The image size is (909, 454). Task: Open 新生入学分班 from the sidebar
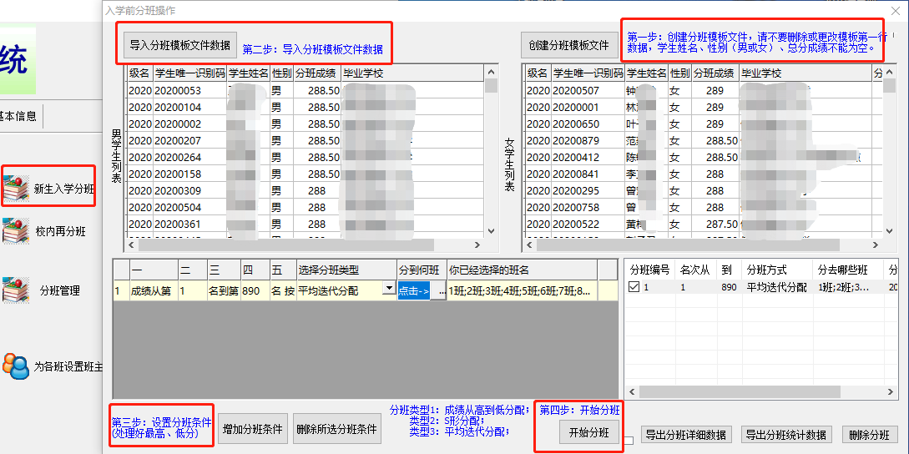tap(48, 187)
